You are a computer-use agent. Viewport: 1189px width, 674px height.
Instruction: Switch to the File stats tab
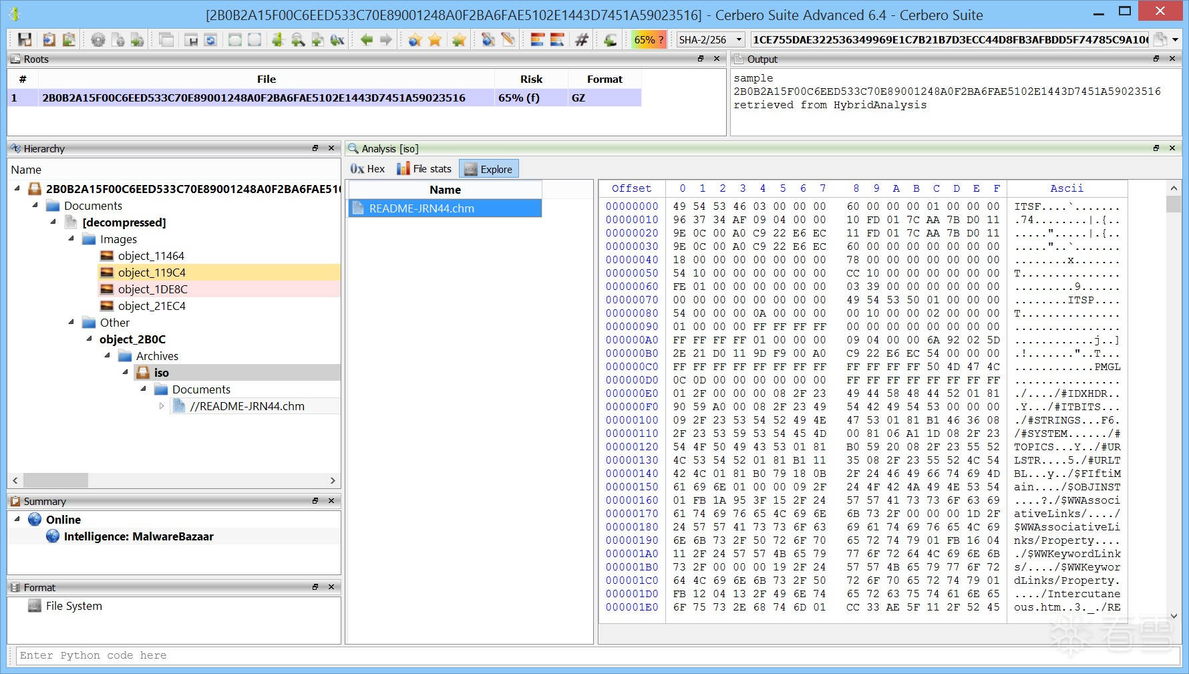[x=424, y=169]
